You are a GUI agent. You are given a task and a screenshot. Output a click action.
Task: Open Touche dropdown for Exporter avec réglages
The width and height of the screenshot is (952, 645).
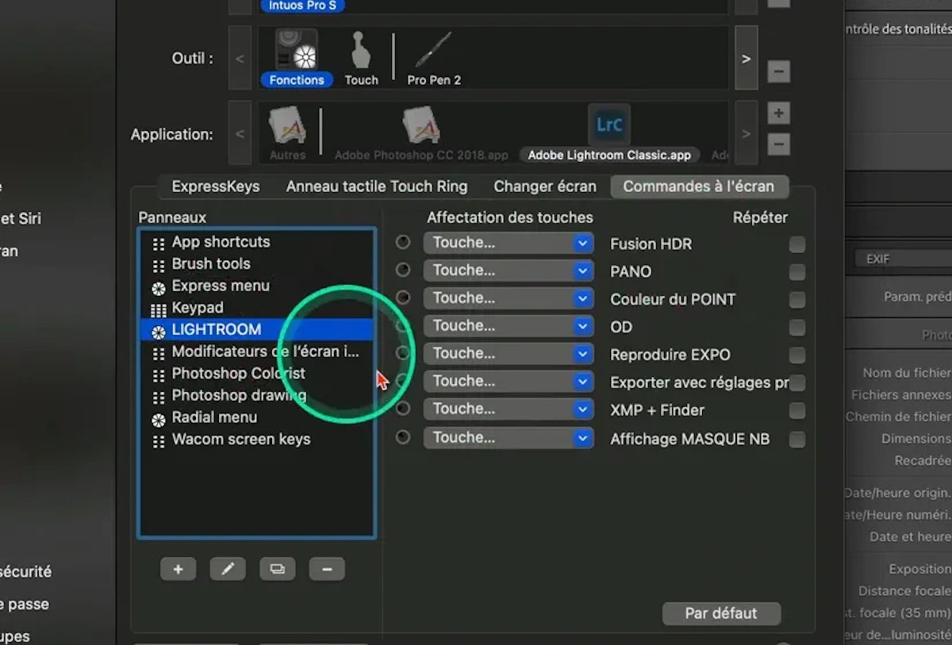click(509, 382)
